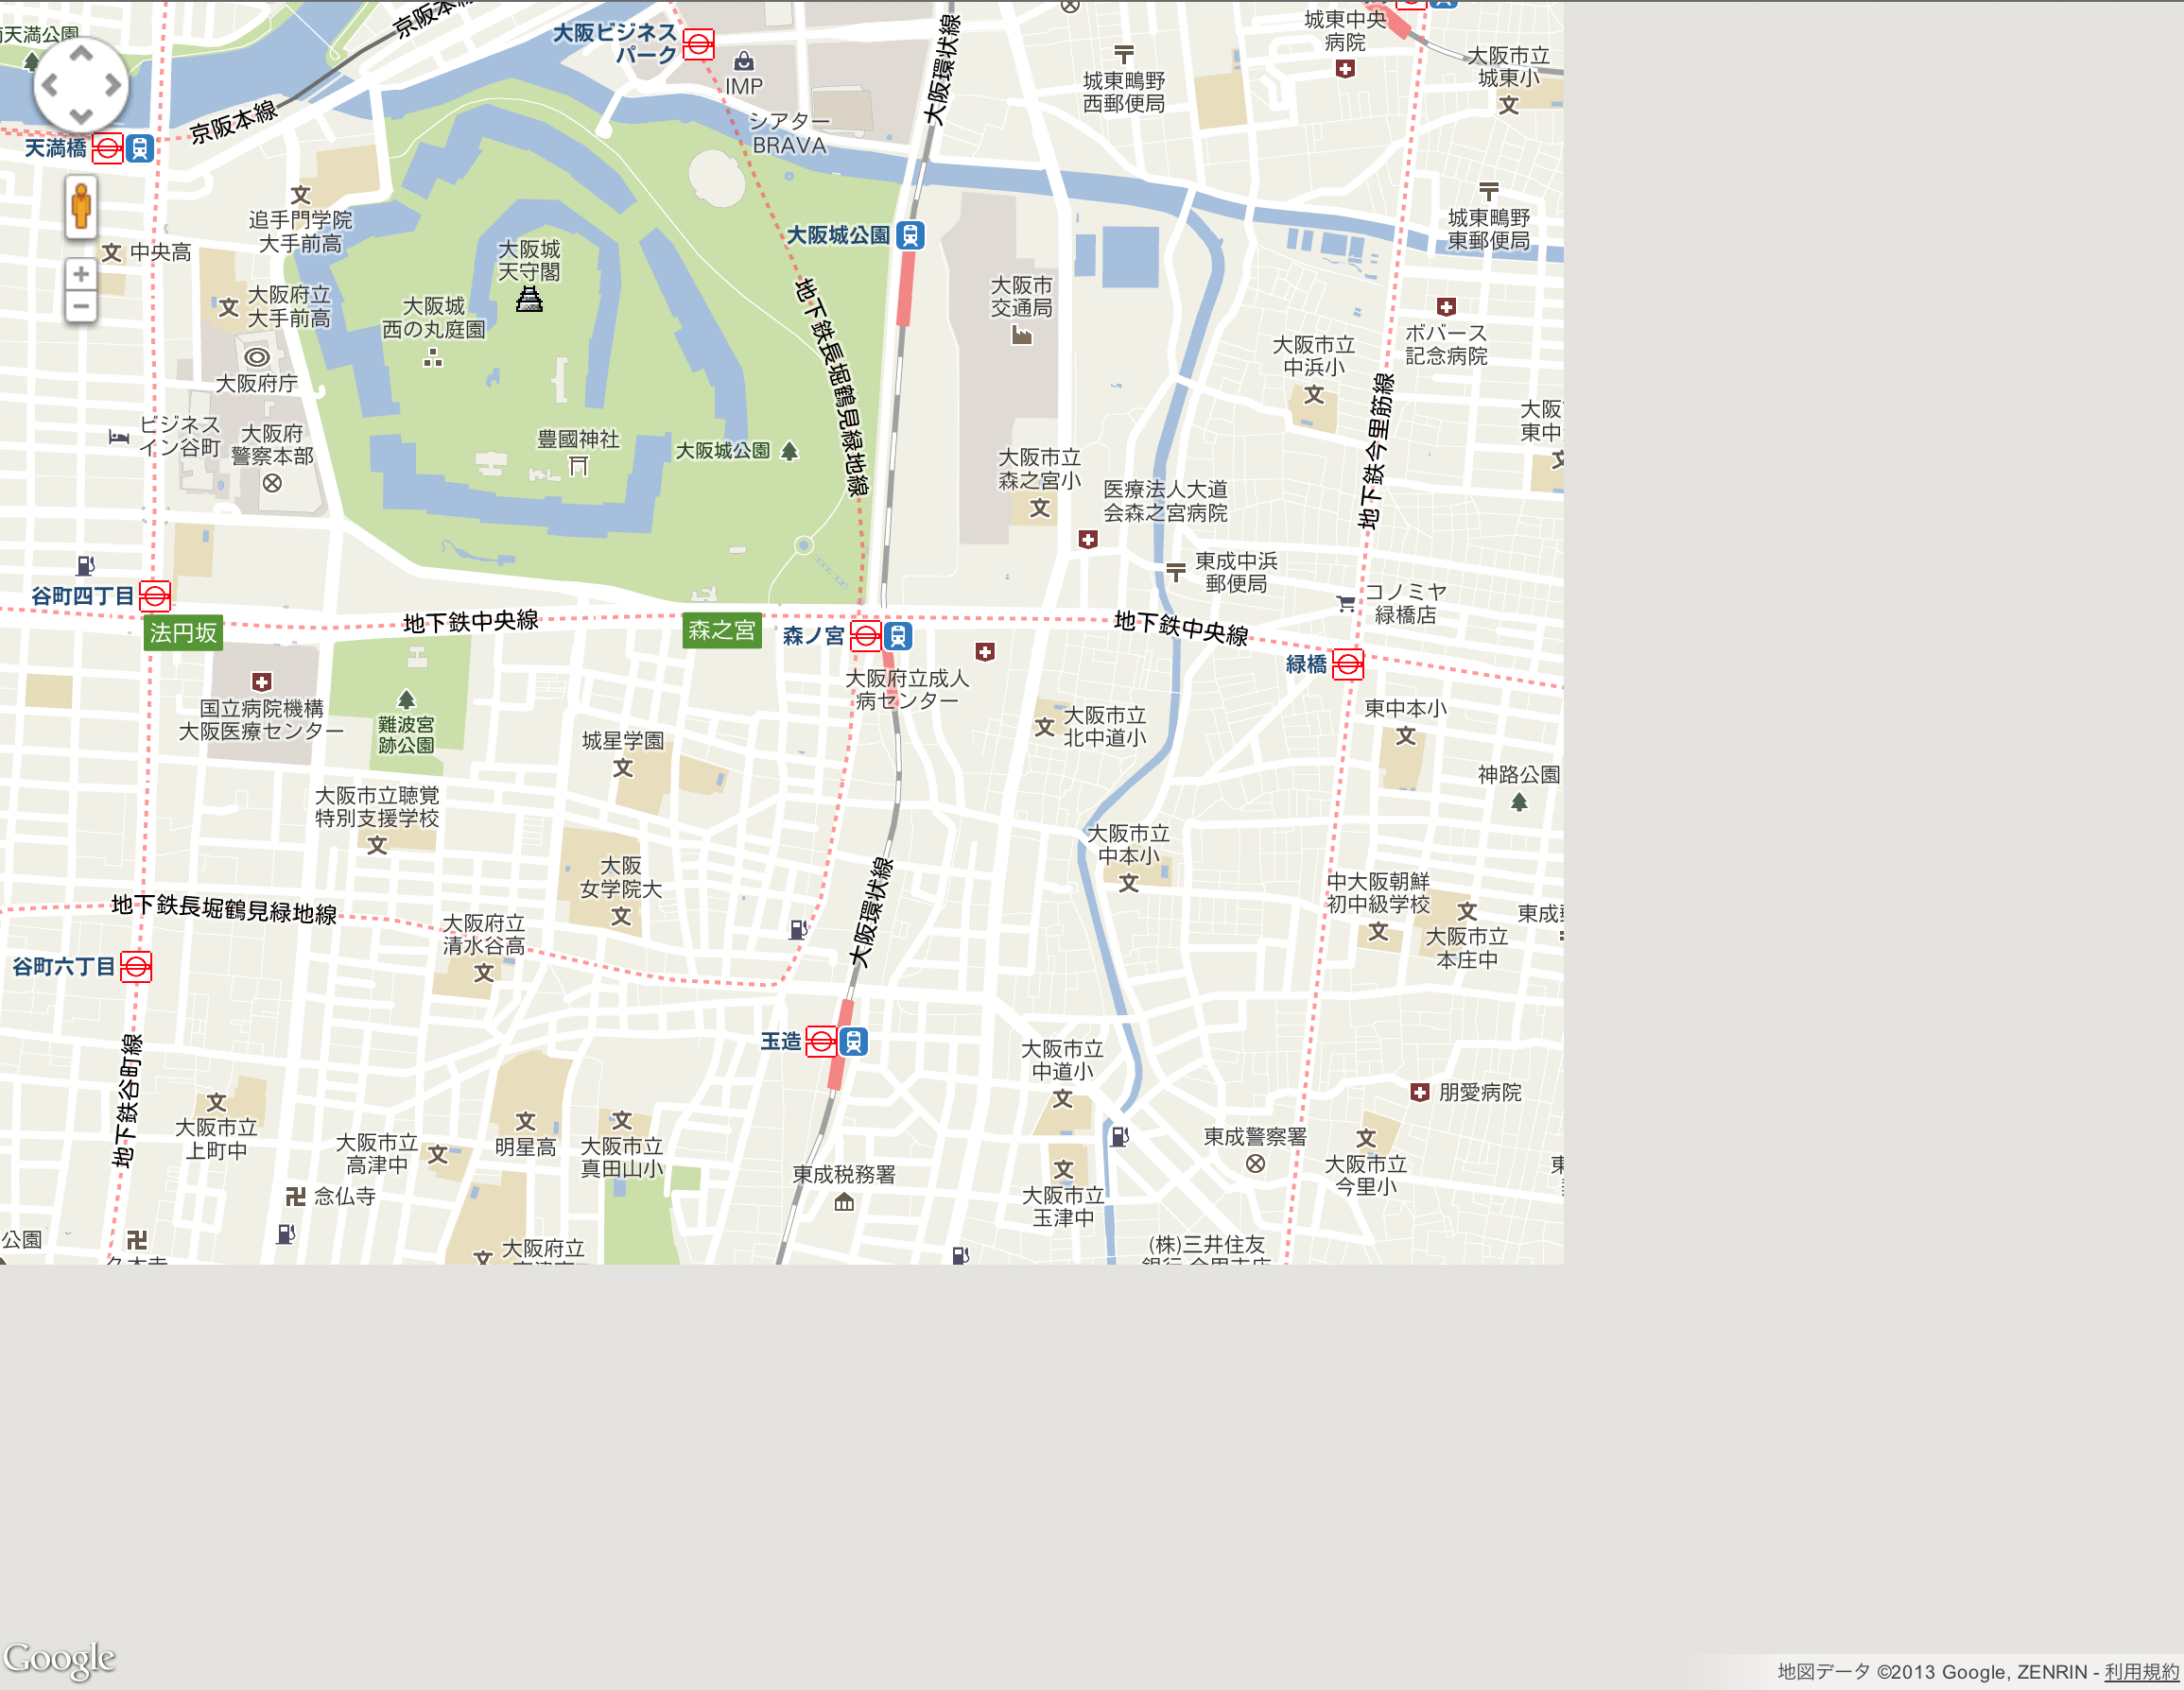The width and height of the screenshot is (2184, 1690).
Task: Pan the map right with the arrow
Action: [x=113, y=86]
